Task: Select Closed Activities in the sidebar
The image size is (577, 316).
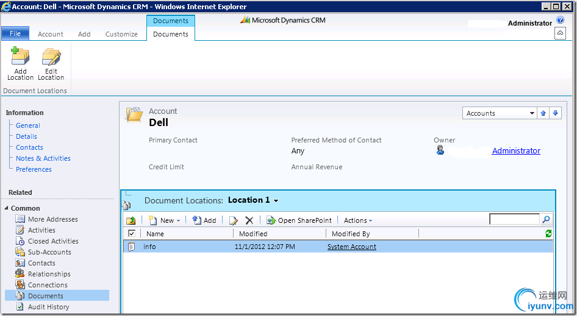Action: tap(53, 241)
